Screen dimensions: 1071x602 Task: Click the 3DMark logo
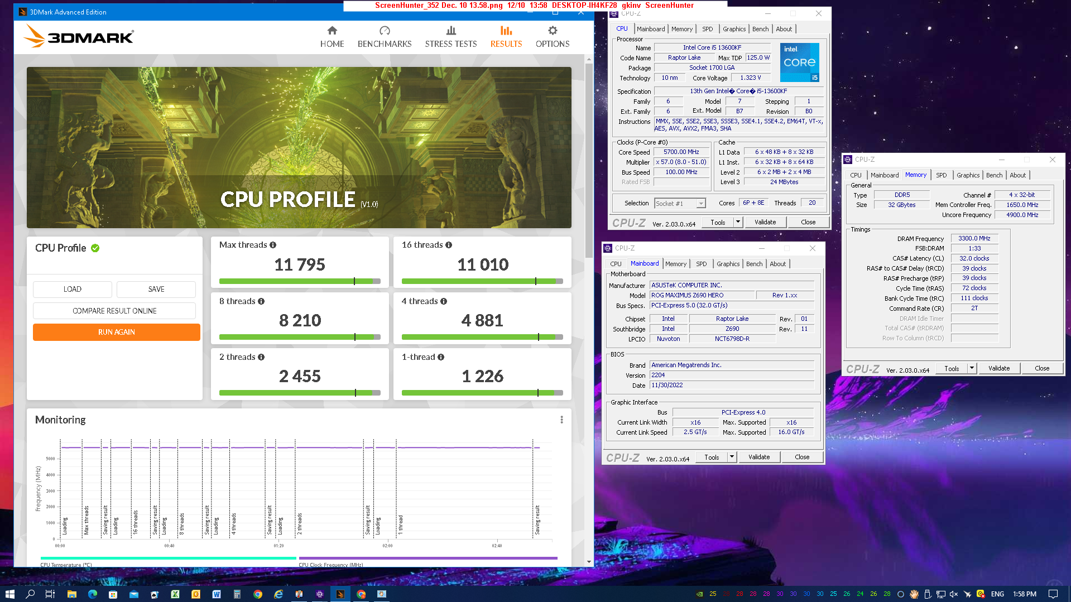pos(79,37)
